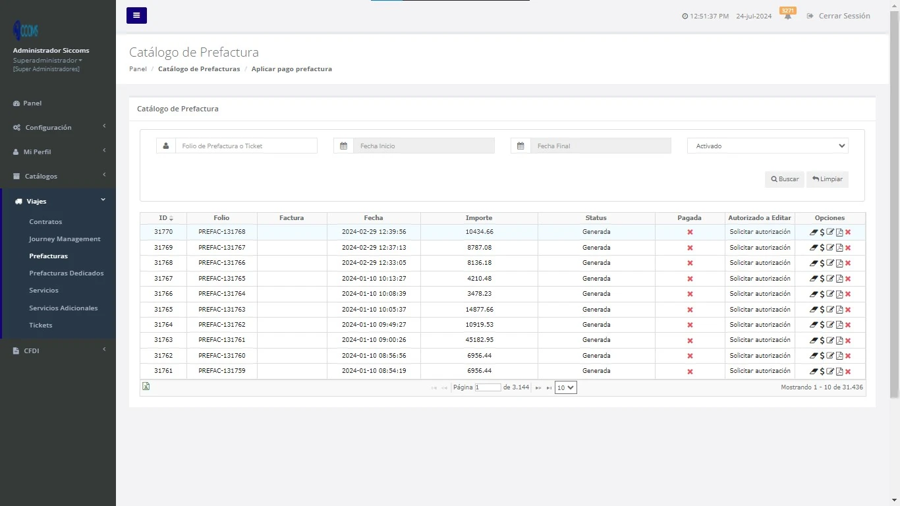Delete PREFAC-131765 with the red X icon
The height and width of the screenshot is (506, 900).
coord(848,278)
